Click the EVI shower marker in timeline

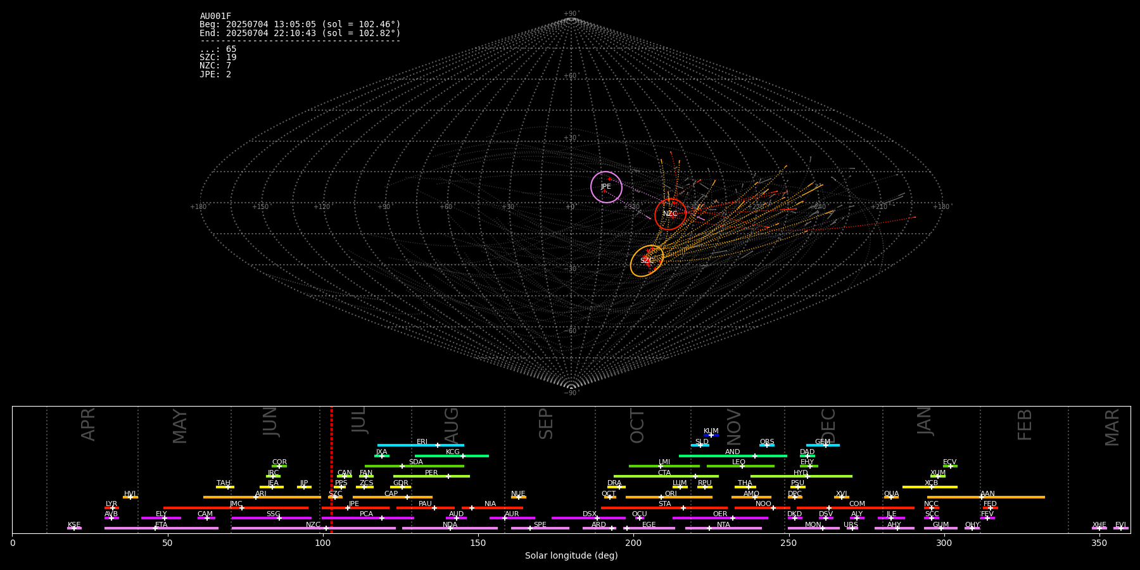click(x=1121, y=528)
